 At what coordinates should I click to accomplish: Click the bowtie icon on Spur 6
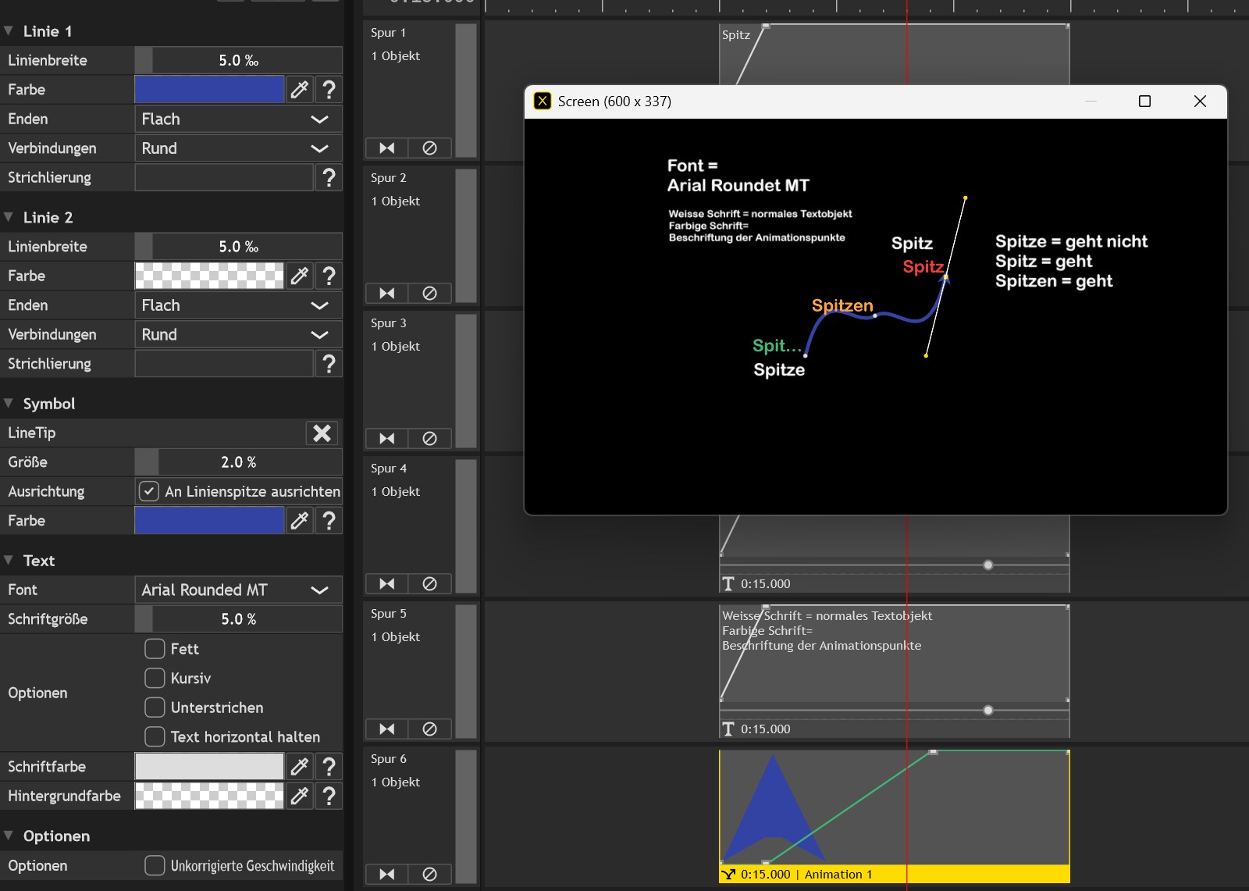(387, 874)
